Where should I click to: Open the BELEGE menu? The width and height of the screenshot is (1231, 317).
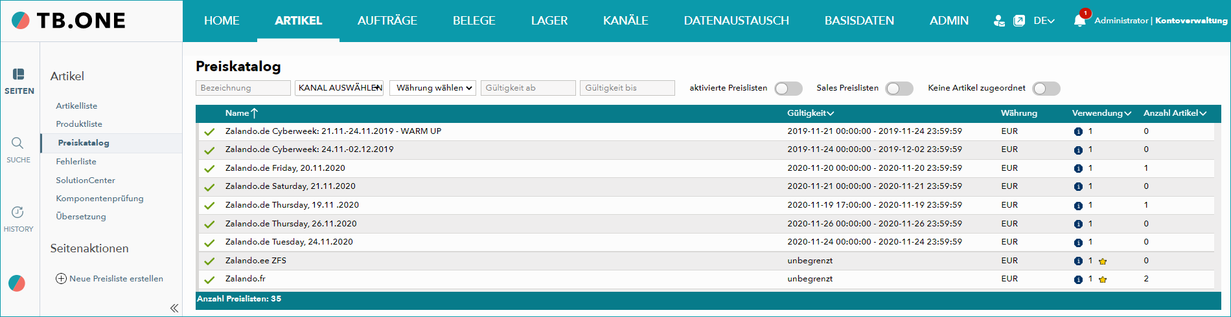tap(474, 21)
